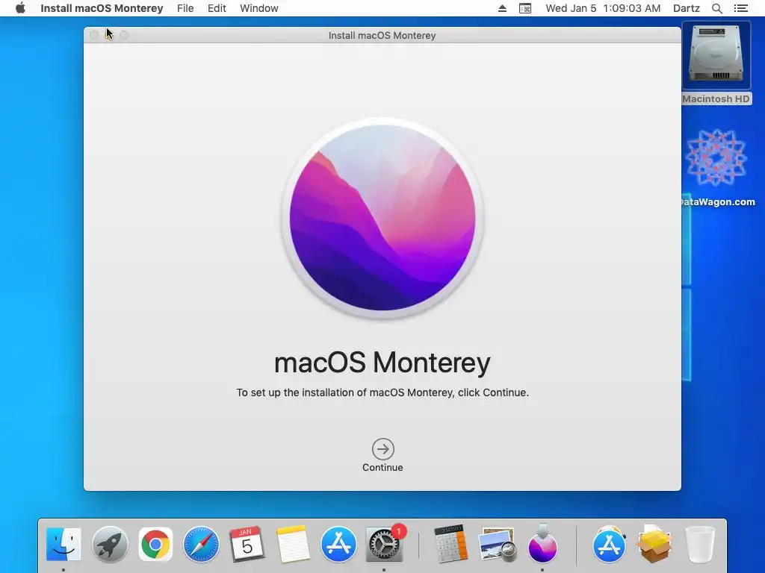Open System Preferences from the Dock
765x573 pixels.
(385, 545)
